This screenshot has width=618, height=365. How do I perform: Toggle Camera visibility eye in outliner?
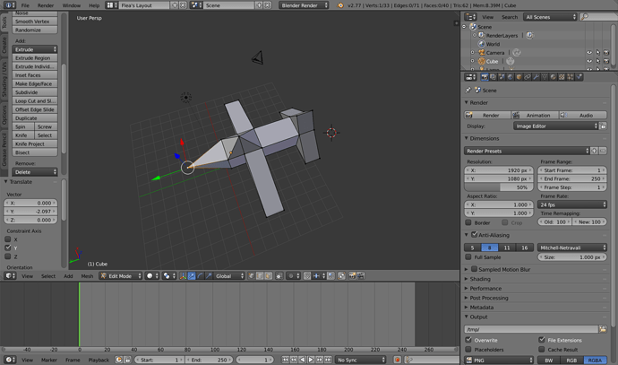[x=589, y=53]
